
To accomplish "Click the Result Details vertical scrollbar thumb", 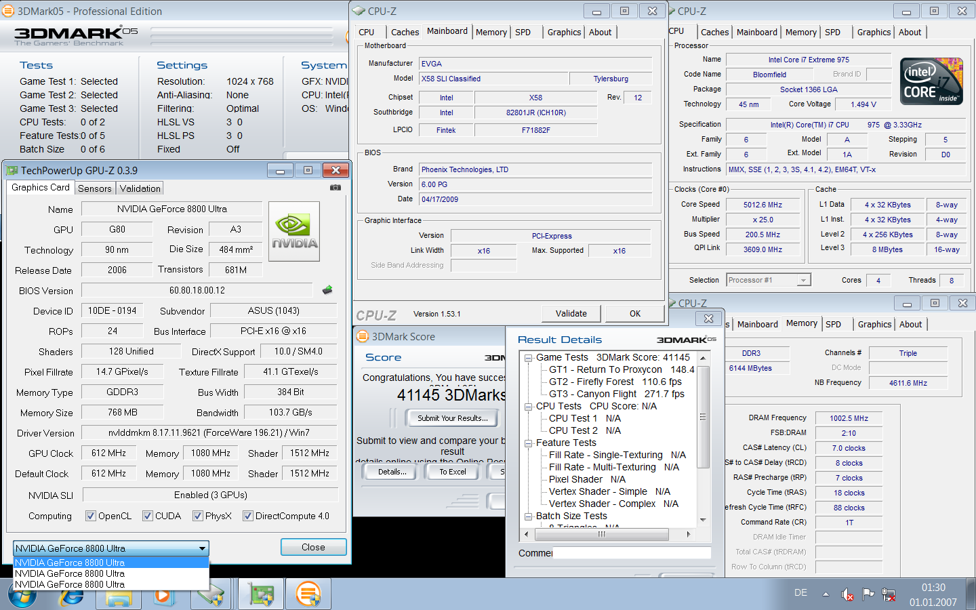I will [x=703, y=417].
